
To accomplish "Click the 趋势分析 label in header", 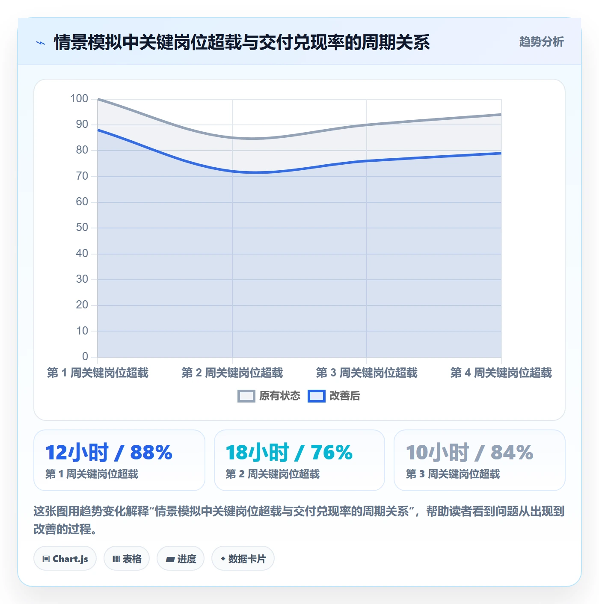I will (541, 41).
